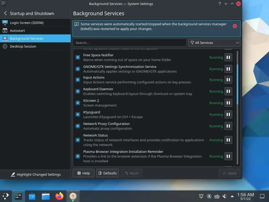
Task: Open the What's This help question mark
Action: [x=219, y=4]
